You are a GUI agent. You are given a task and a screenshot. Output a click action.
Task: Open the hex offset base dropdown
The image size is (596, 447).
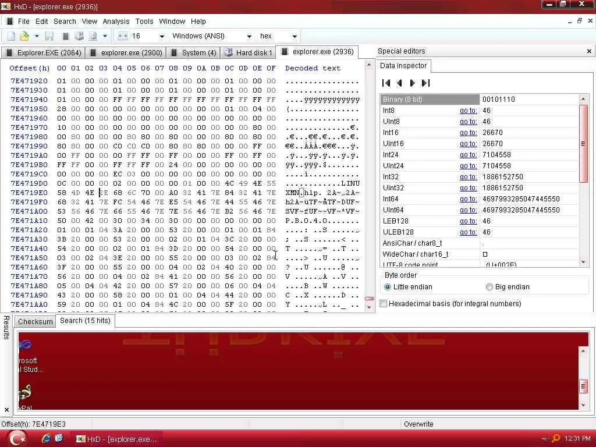(295, 36)
